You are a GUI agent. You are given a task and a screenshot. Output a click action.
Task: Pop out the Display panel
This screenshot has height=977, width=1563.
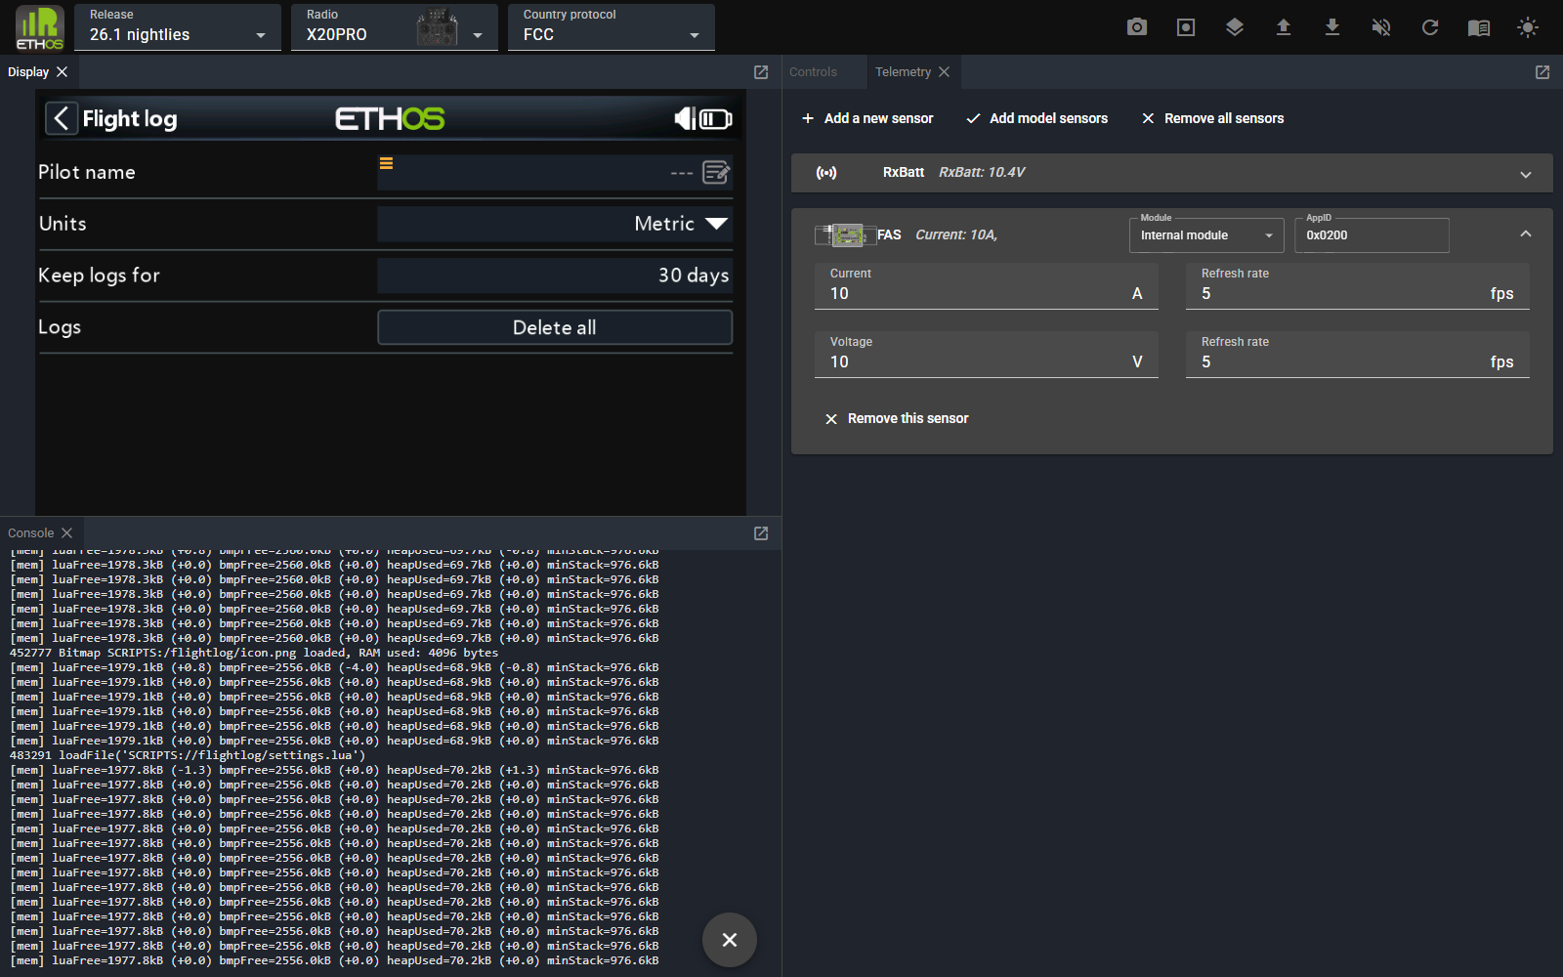761,72
